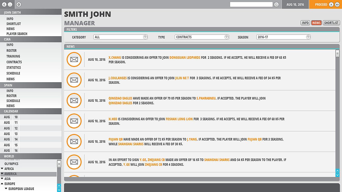342x192 pixels.
Task: Click the search input field
Action: tap(251, 4)
